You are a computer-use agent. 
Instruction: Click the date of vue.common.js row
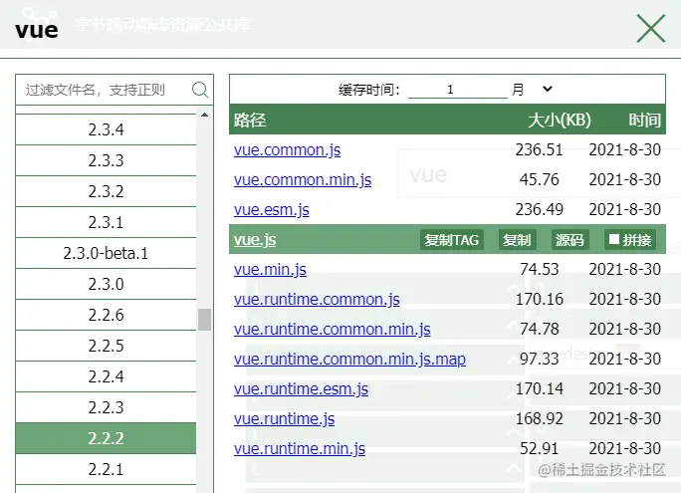[625, 149]
